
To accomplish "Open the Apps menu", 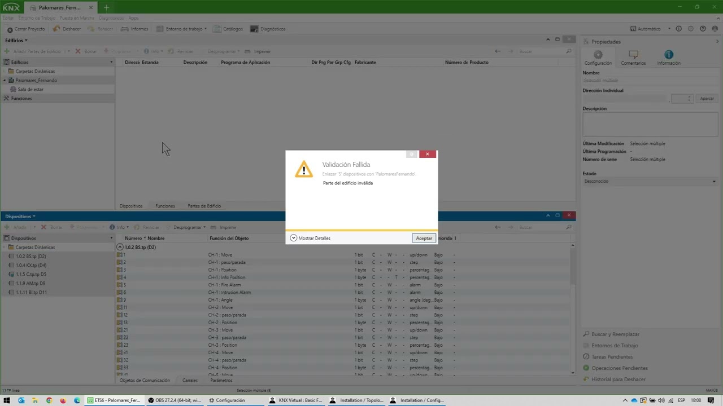I will coord(133,18).
